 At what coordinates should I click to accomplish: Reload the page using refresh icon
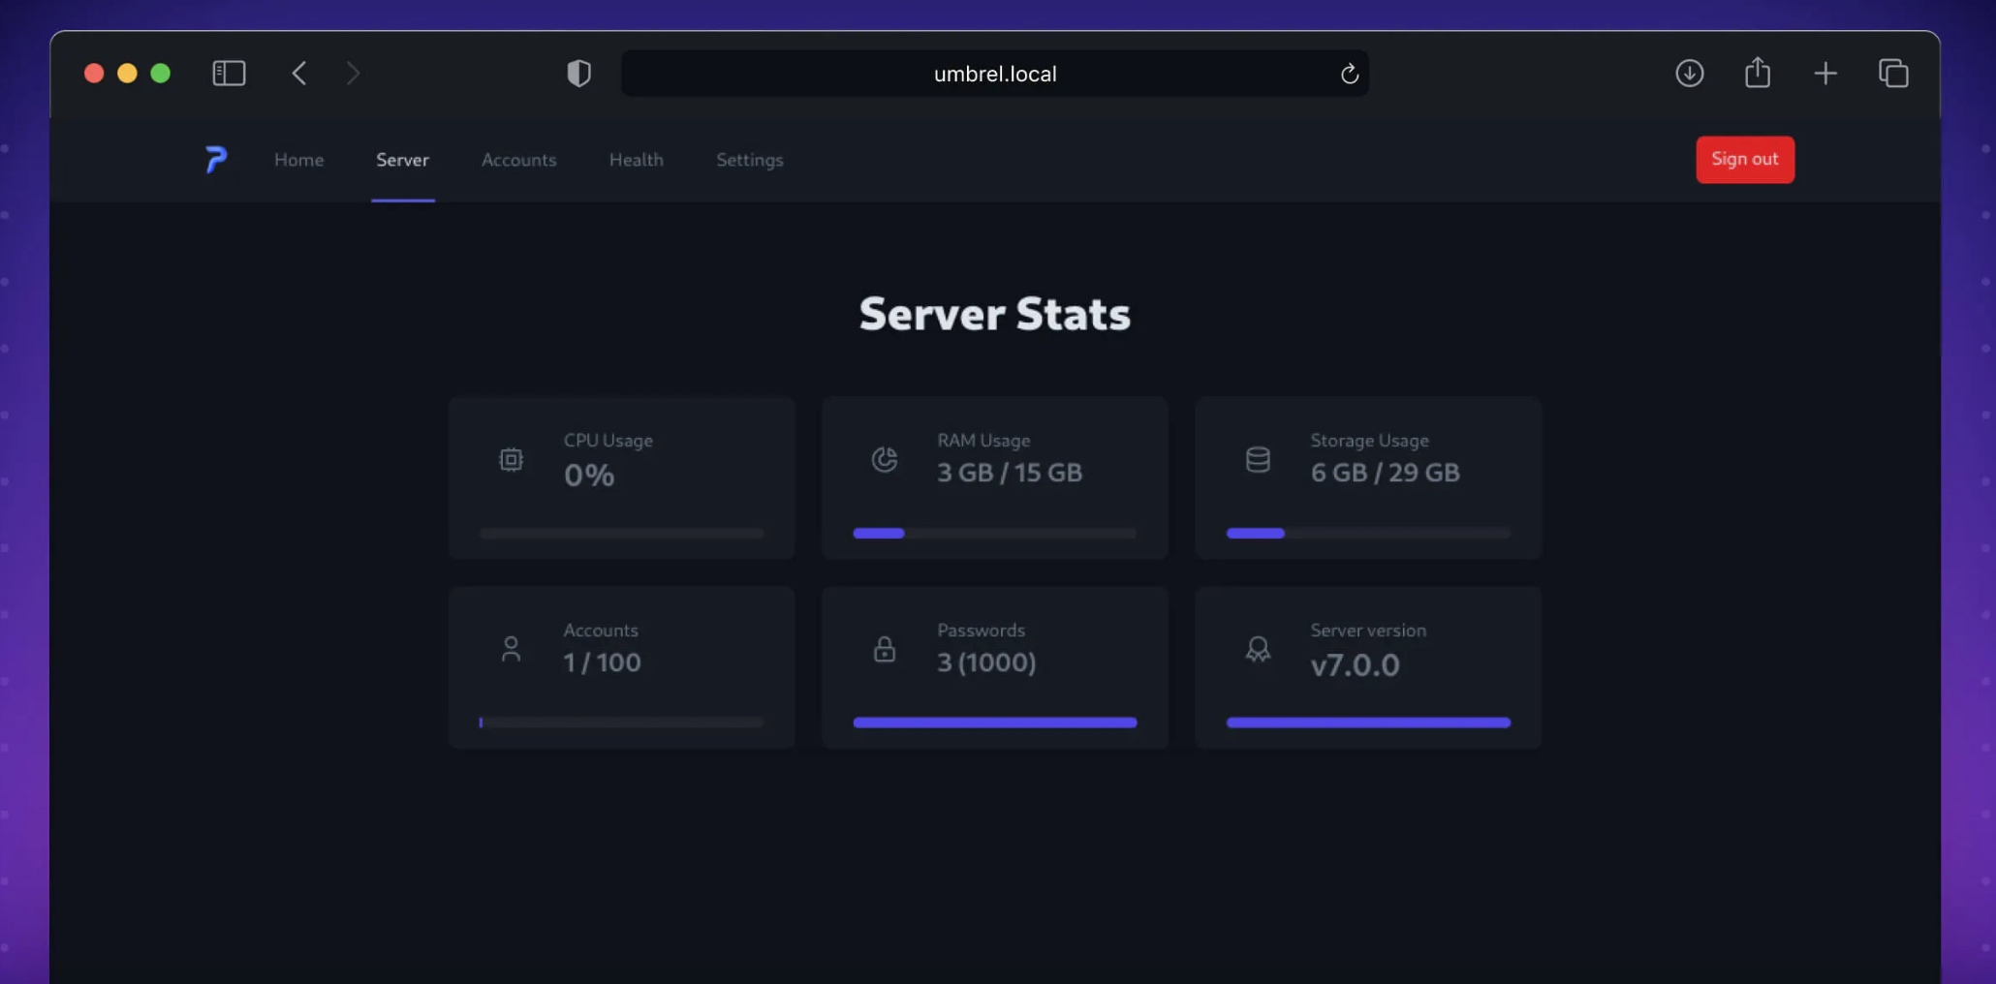[x=1349, y=74]
